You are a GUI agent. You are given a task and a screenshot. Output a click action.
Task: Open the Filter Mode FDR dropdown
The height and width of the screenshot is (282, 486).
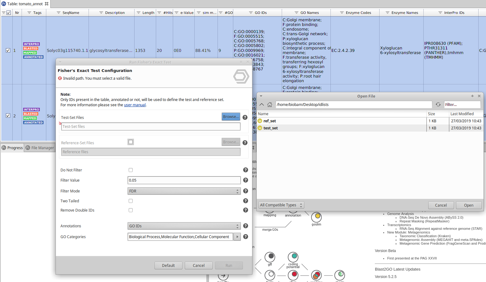coord(184,191)
